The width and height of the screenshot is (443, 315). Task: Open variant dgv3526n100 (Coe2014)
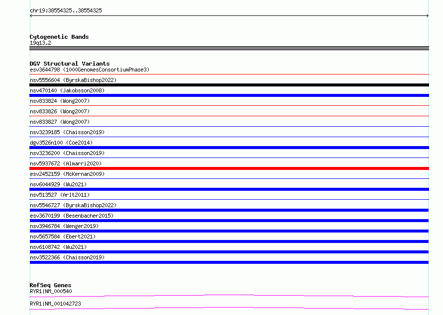(61, 143)
